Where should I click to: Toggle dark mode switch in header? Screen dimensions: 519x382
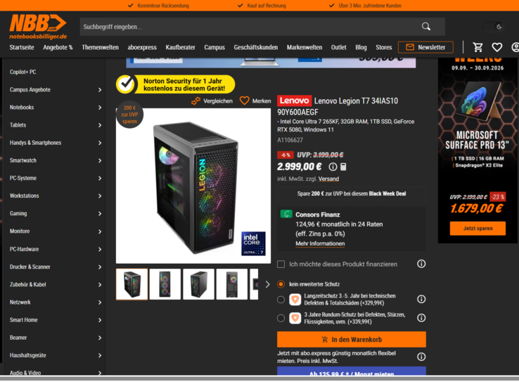(x=493, y=27)
